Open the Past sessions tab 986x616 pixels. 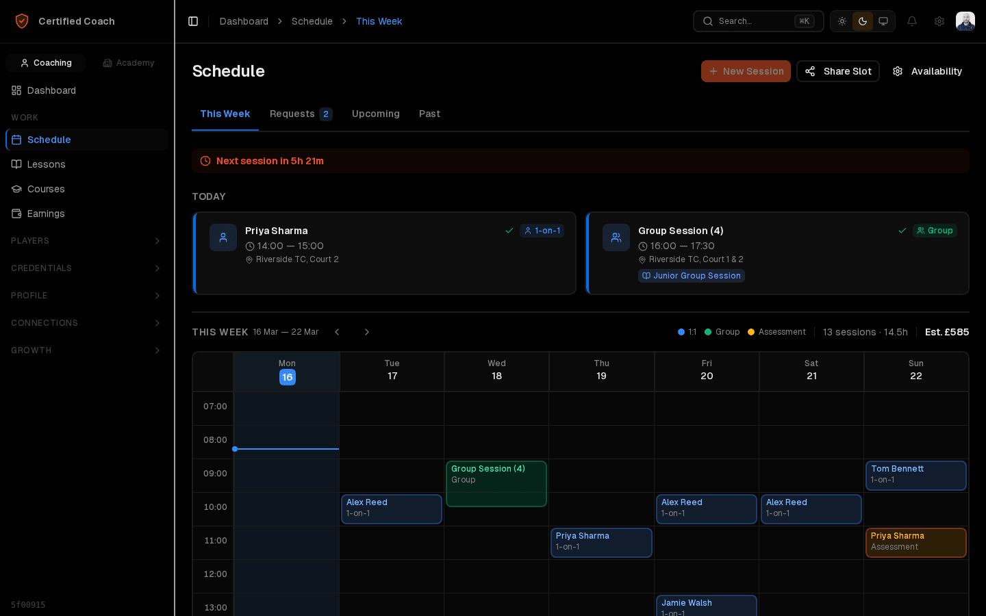[x=429, y=114]
